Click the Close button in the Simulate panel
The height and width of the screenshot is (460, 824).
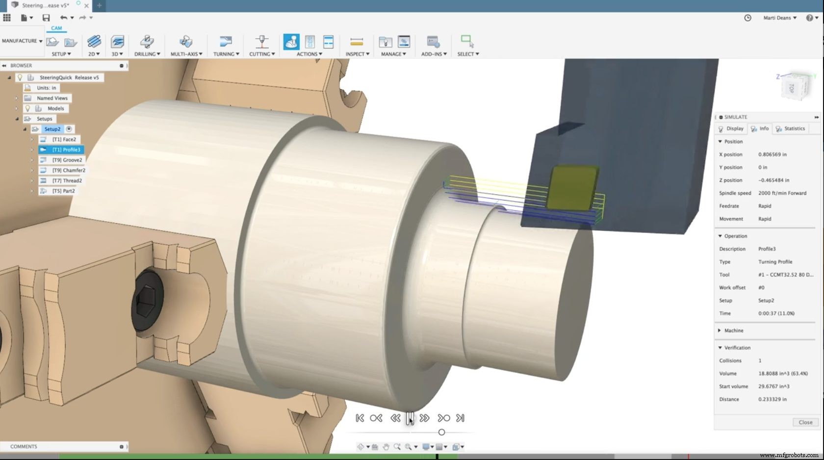tap(805, 422)
